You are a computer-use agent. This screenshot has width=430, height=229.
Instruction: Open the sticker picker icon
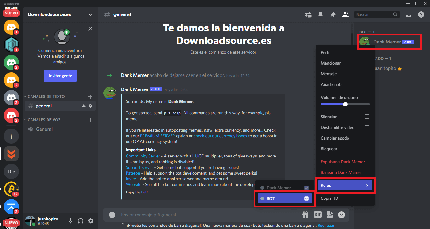(330, 215)
